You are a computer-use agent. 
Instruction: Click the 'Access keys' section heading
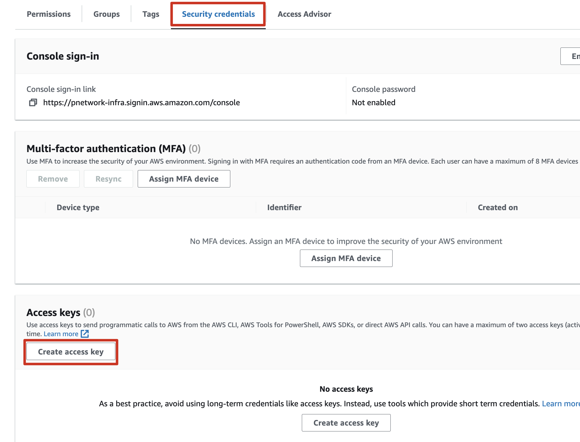pyautogui.click(x=53, y=313)
